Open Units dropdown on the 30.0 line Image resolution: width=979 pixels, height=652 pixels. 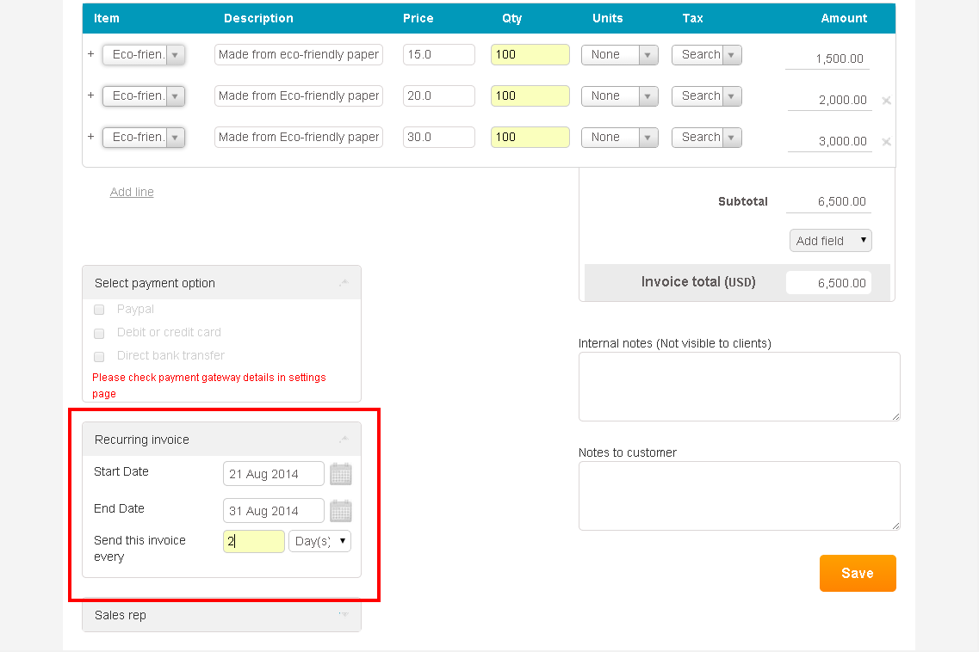point(619,138)
